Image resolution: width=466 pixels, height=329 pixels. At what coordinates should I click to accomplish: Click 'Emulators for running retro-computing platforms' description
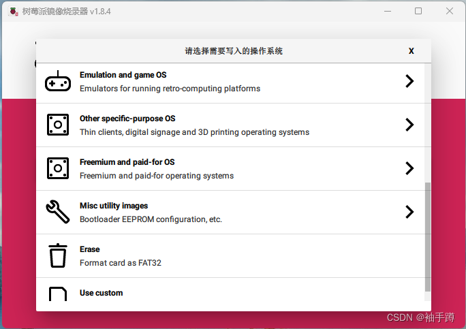pyautogui.click(x=170, y=89)
